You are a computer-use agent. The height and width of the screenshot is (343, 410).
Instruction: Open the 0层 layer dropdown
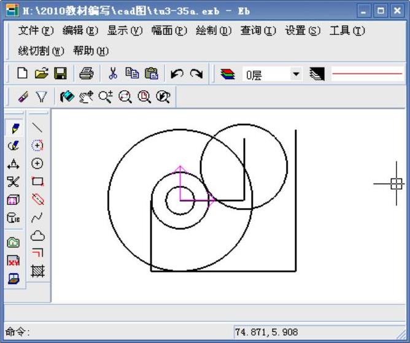[x=296, y=74]
